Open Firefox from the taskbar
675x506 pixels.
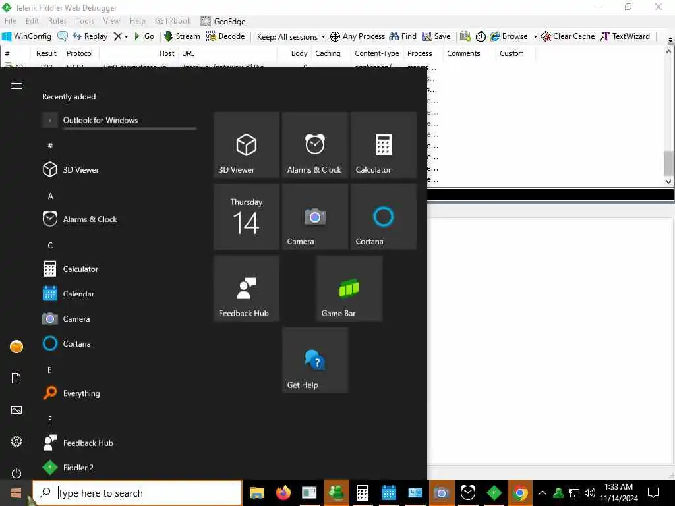click(x=283, y=493)
